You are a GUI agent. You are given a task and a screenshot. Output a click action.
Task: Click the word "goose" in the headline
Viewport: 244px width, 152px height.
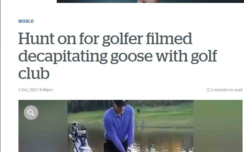pyautogui.click(x=132, y=56)
